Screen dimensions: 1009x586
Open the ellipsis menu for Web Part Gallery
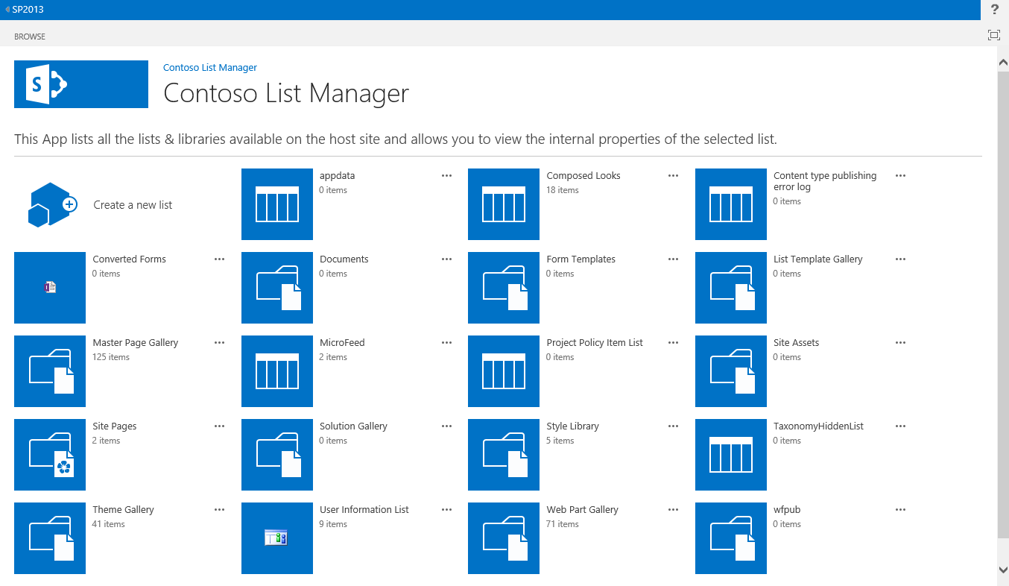(674, 510)
